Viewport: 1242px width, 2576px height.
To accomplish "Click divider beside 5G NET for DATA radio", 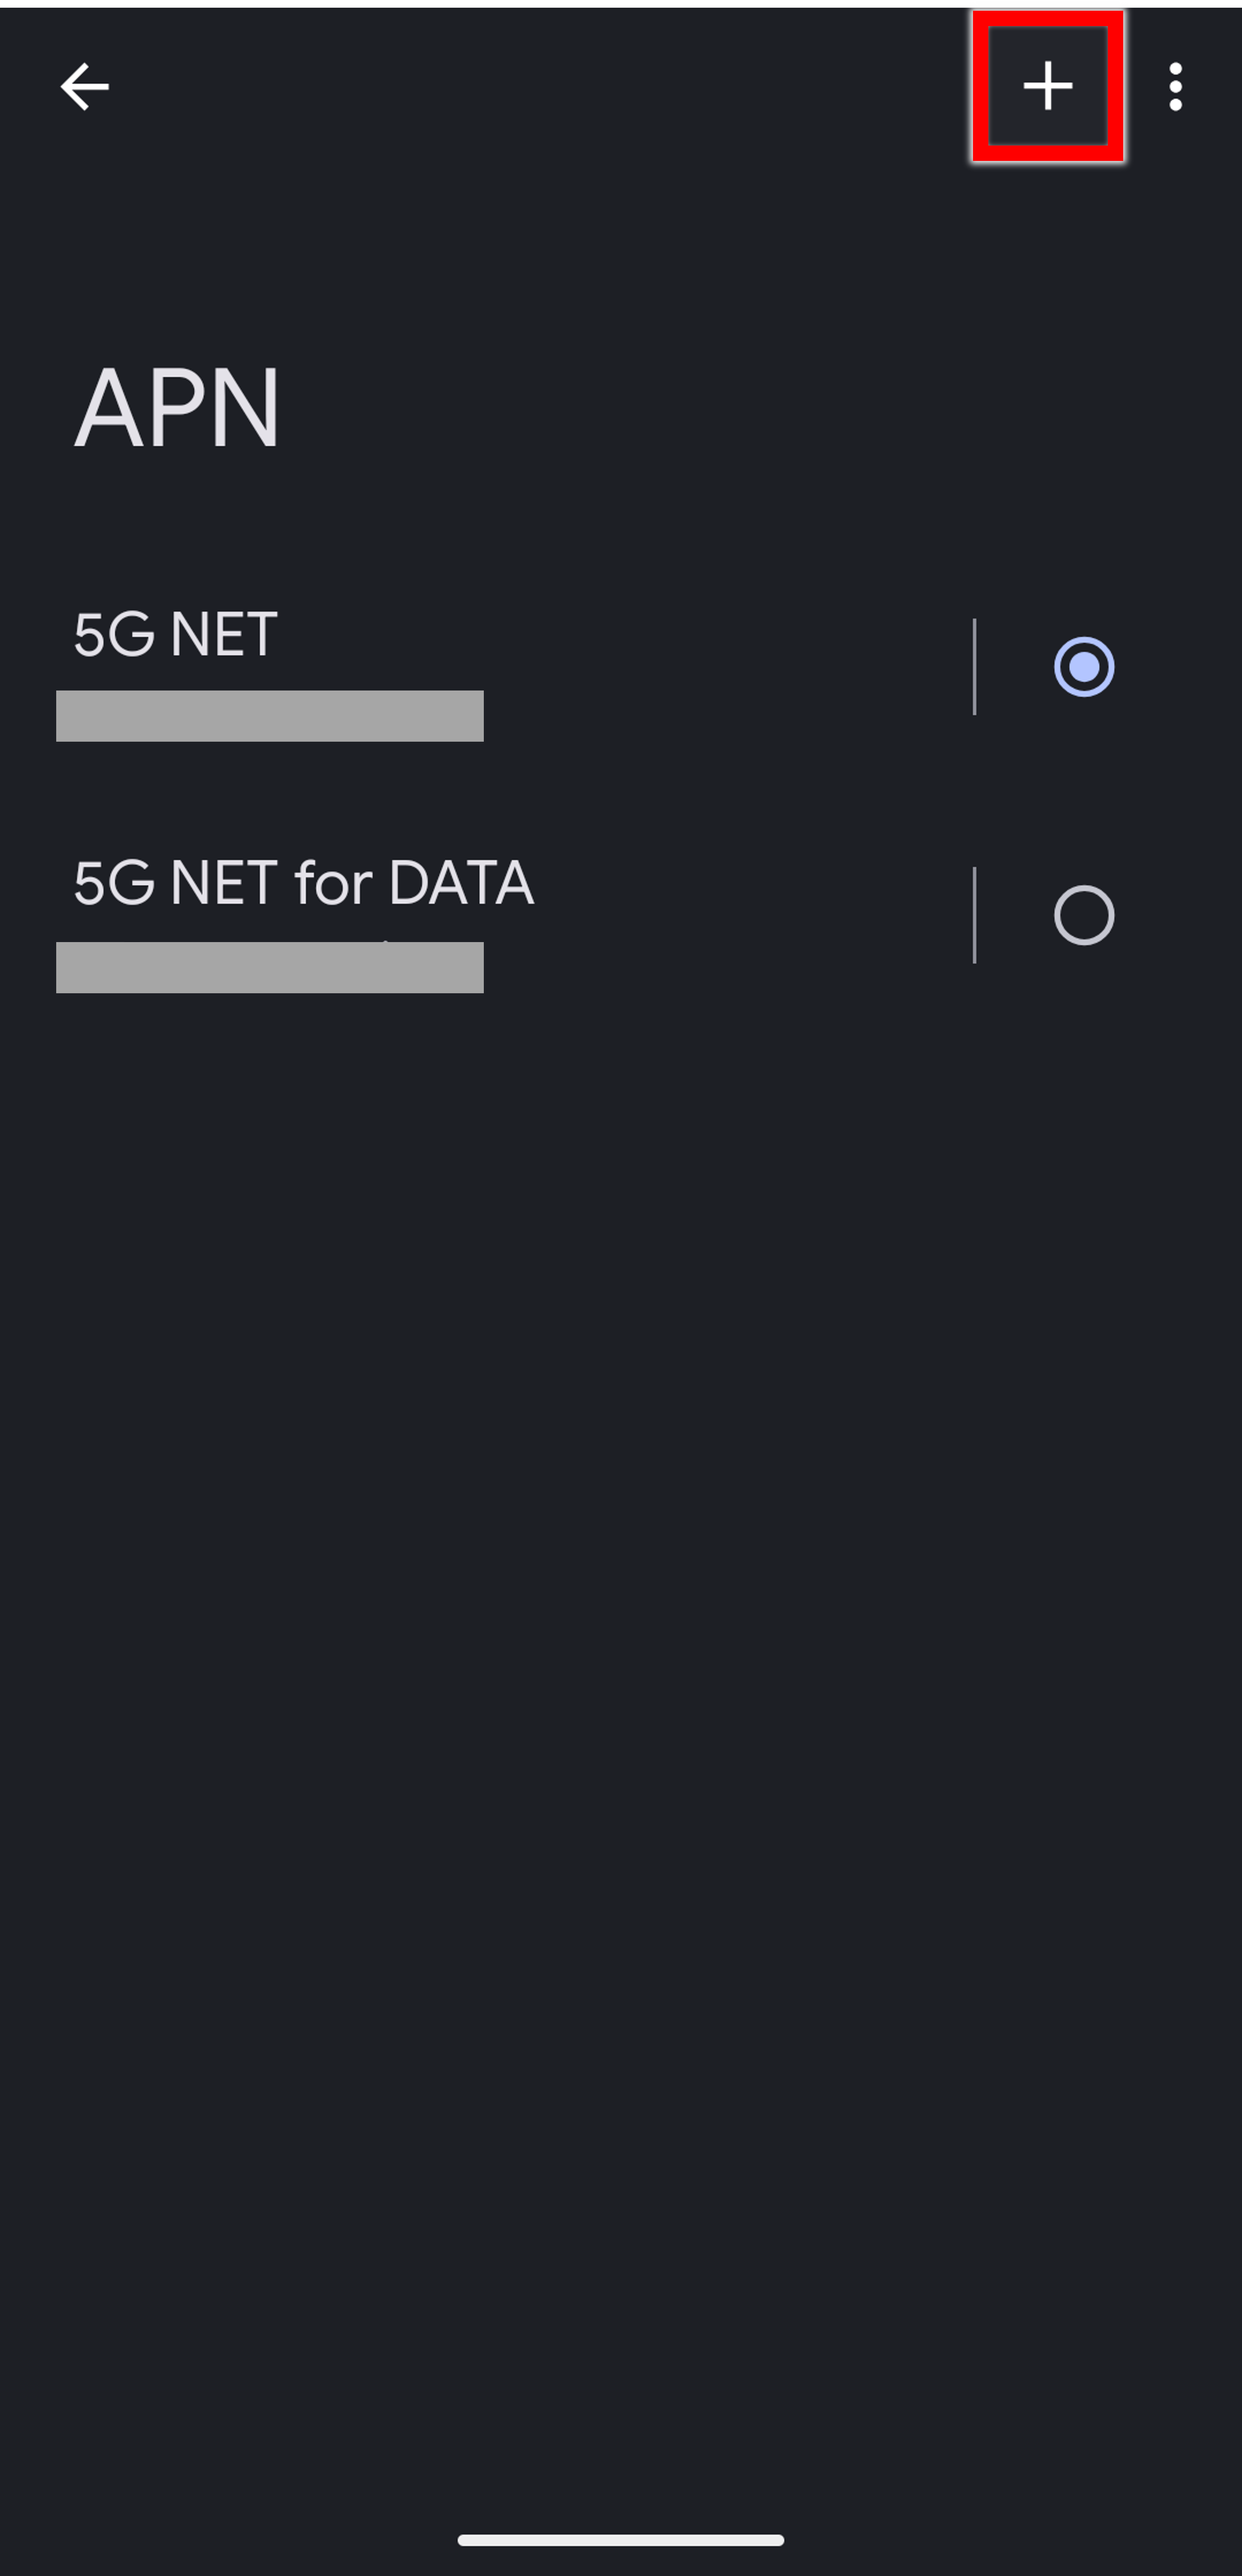I will tap(974, 915).
